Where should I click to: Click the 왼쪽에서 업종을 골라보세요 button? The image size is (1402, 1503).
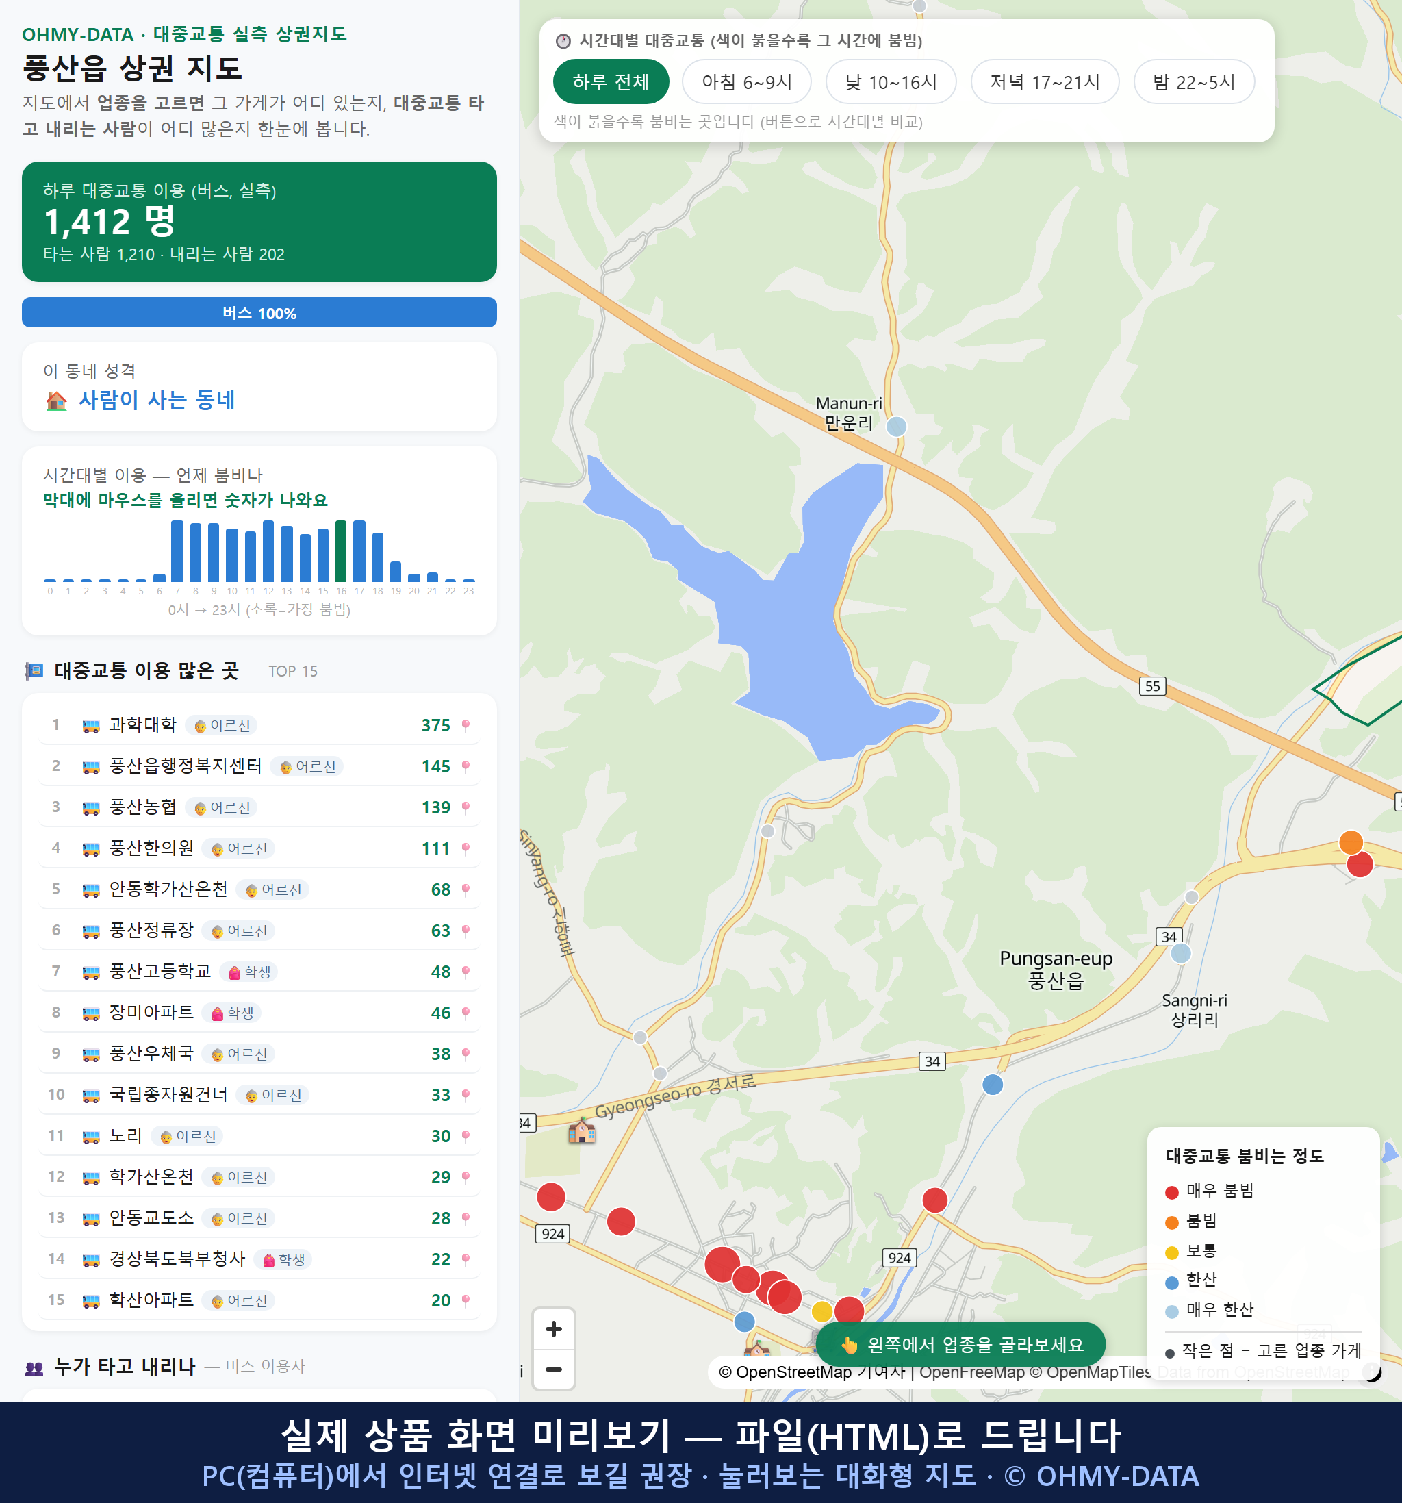[960, 1345]
